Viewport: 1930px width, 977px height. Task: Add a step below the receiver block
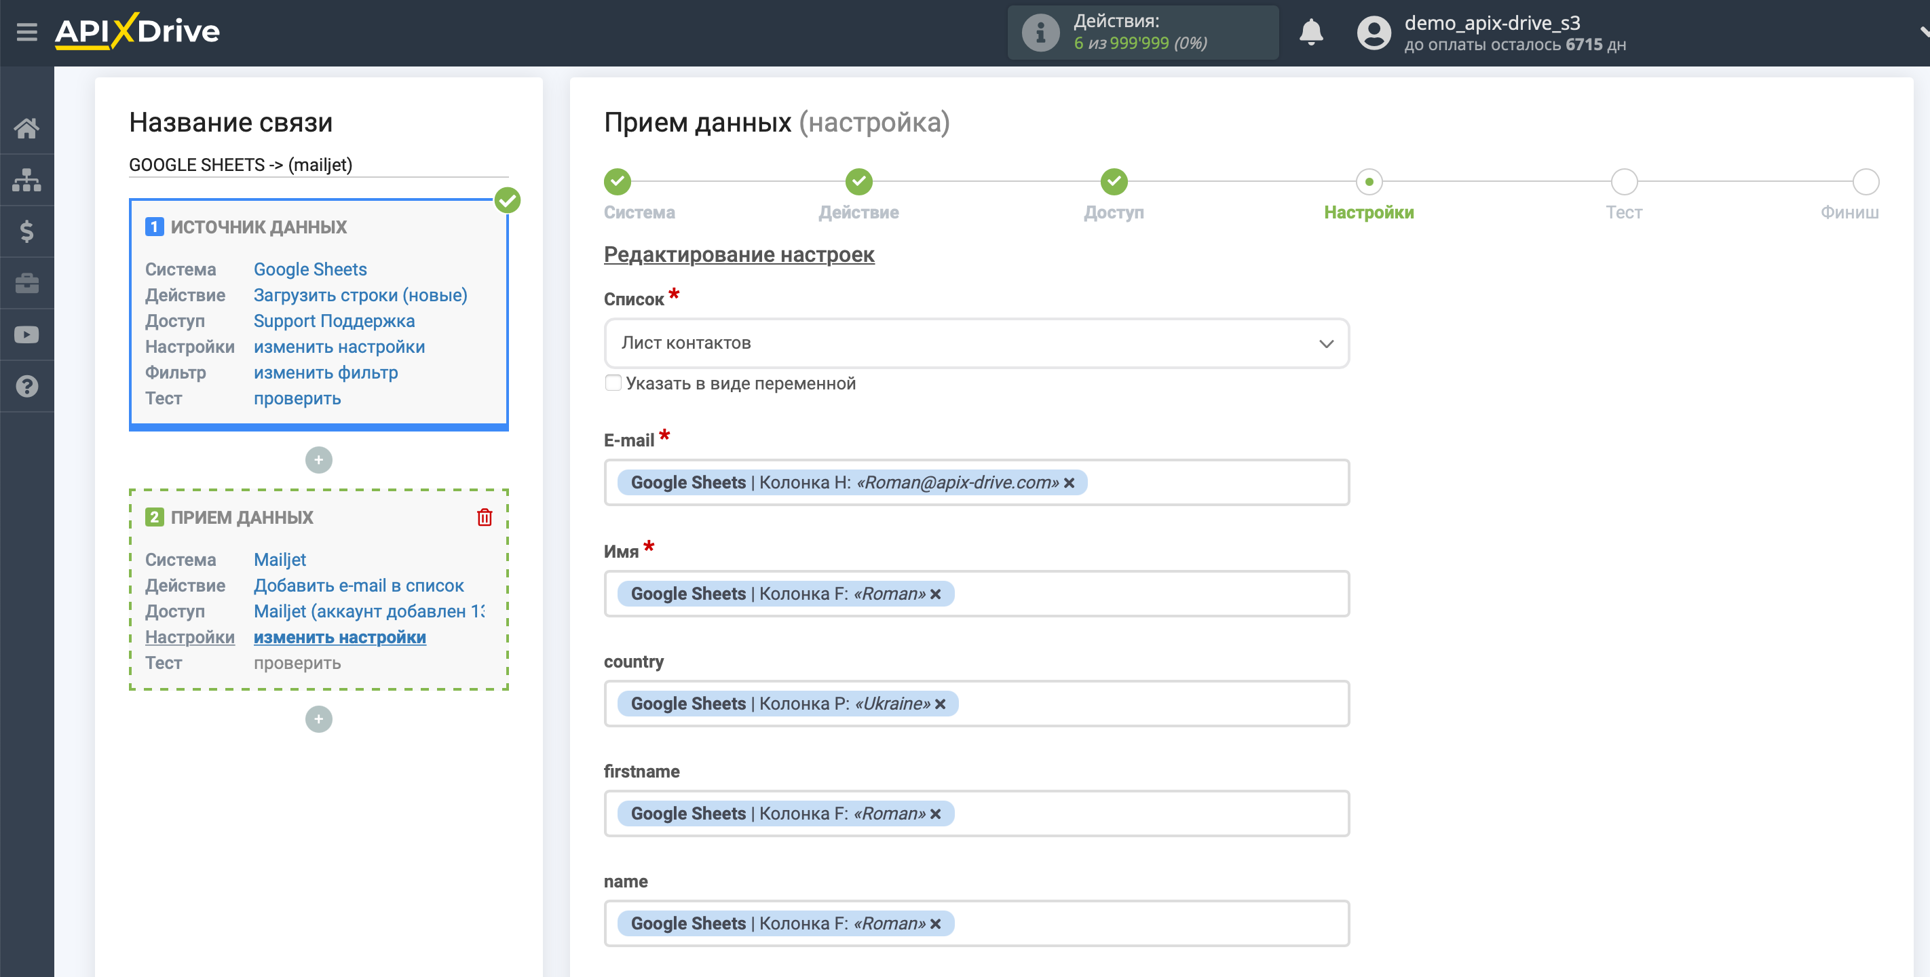[x=318, y=719]
